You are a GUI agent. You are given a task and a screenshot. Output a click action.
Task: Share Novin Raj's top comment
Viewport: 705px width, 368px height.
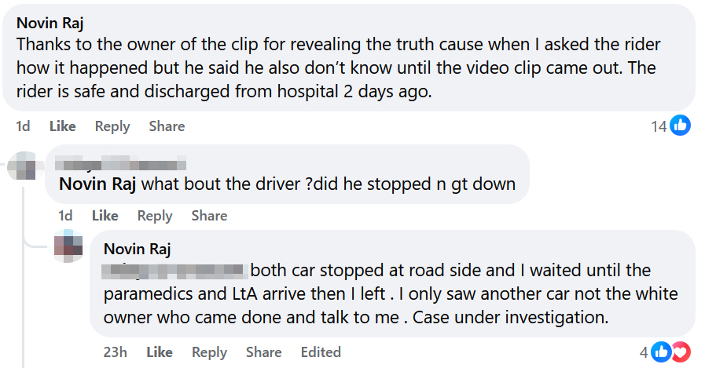point(167,126)
